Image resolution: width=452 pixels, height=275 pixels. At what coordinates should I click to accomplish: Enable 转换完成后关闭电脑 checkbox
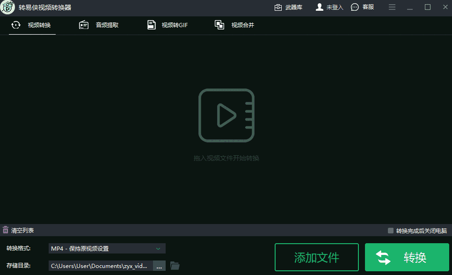(x=390, y=230)
